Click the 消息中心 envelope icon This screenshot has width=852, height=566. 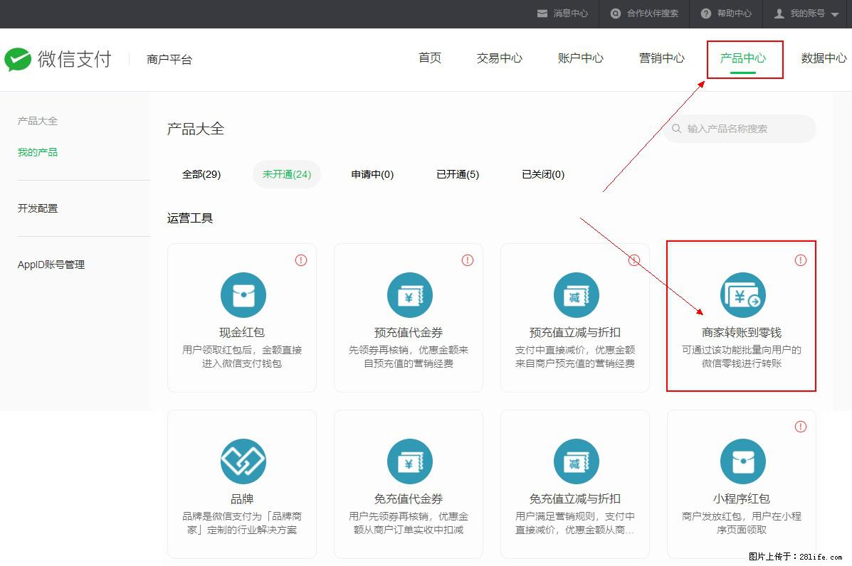coord(542,14)
